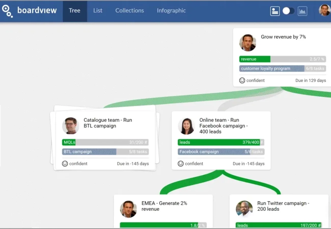Click the revenue 2.5/7 % progress bar

[282, 59]
